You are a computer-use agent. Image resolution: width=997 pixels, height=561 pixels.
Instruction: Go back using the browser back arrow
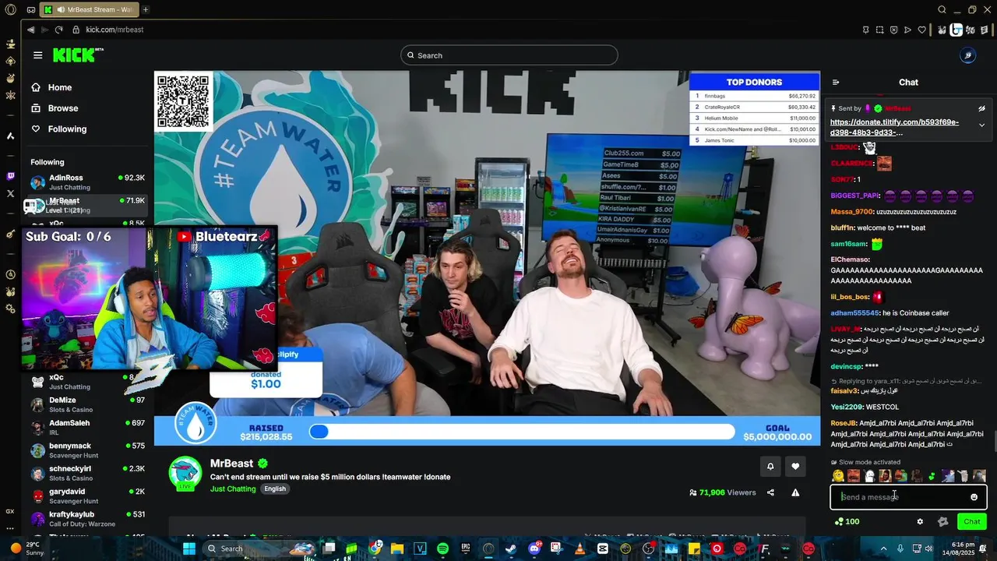coord(30,30)
